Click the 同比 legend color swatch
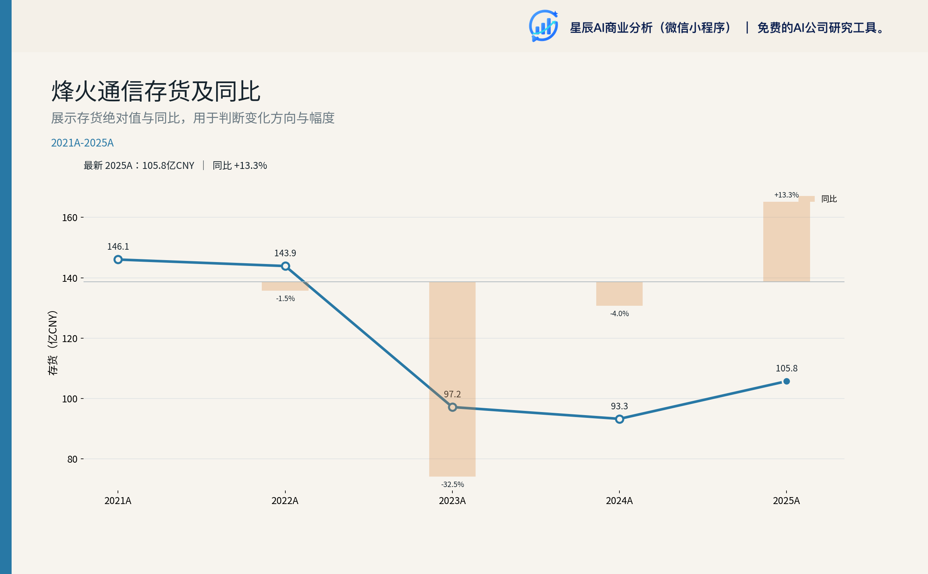 pos(807,199)
